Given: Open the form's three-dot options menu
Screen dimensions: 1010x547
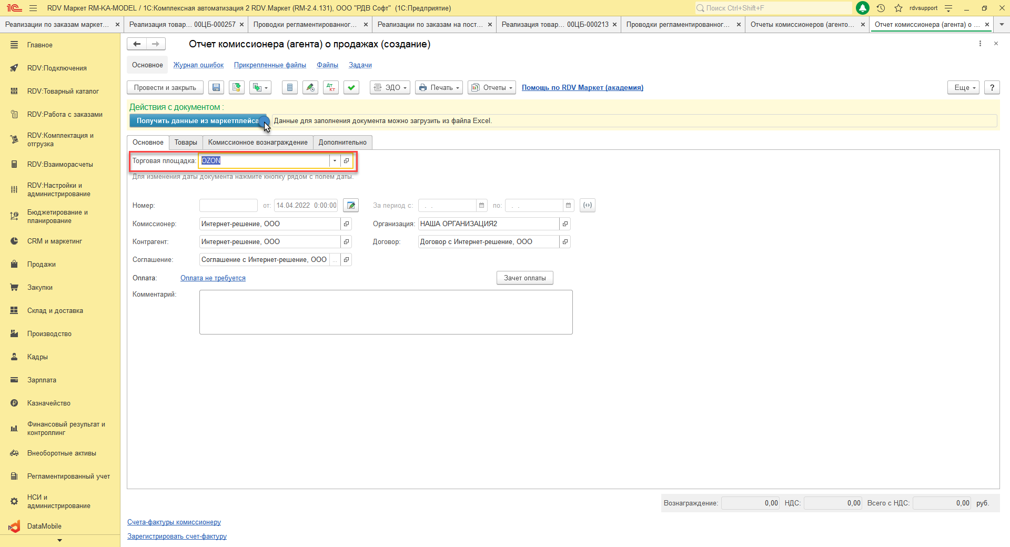Looking at the screenshot, I should [x=980, y=44].
